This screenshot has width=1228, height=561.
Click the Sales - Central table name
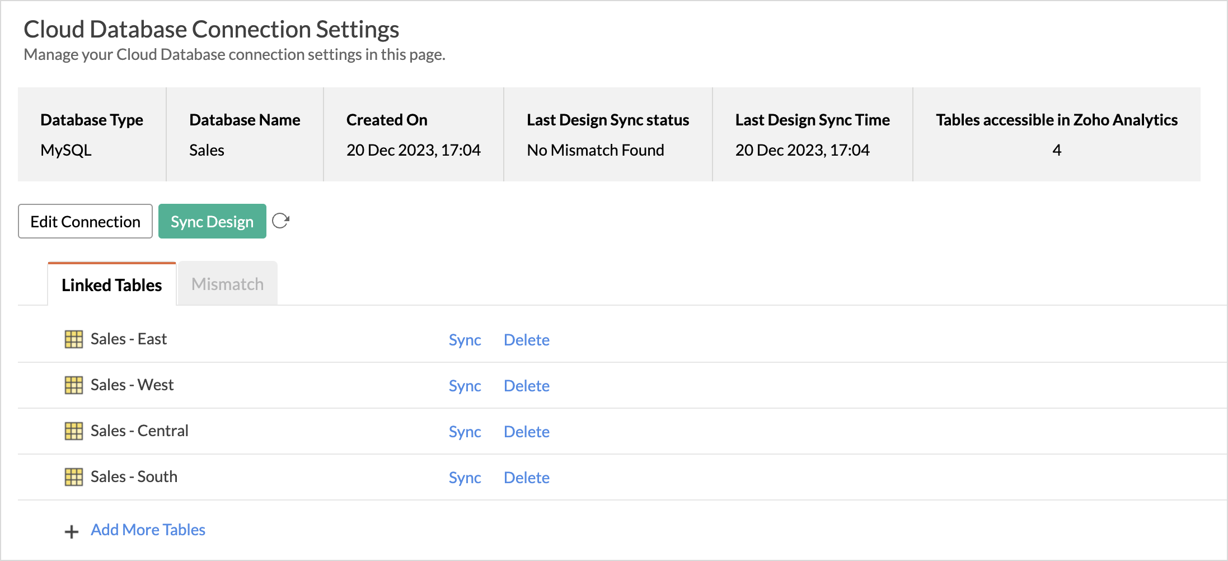pyautogui.click(x=139, y=431)
